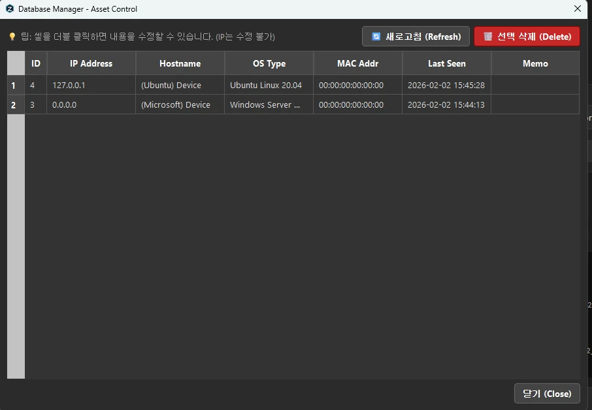Click the refresh icon in the Refresh button
This screenshot has width=592, height=410.
[x=376, y=37]
